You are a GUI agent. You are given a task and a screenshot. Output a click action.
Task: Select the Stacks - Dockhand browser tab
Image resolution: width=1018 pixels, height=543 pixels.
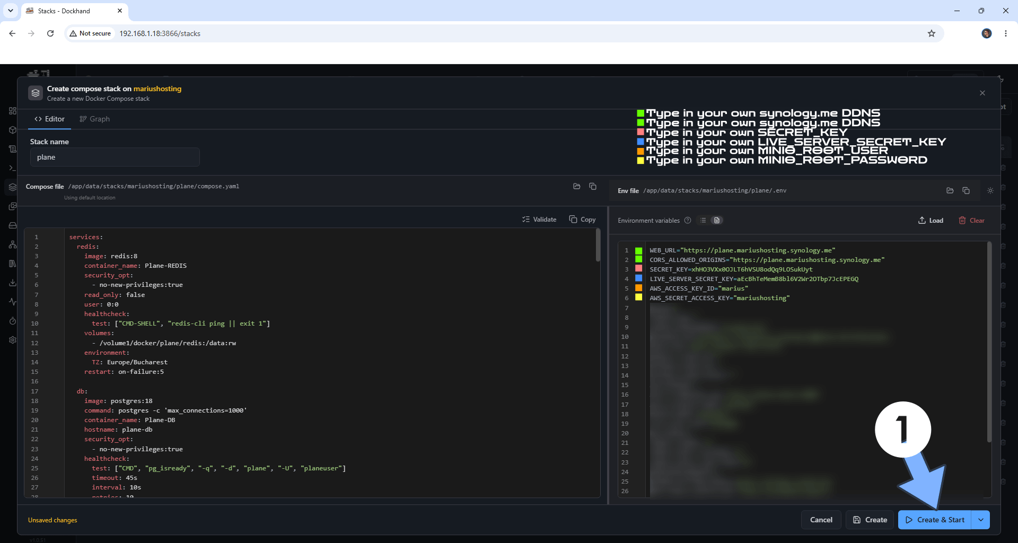pos(74,11)
